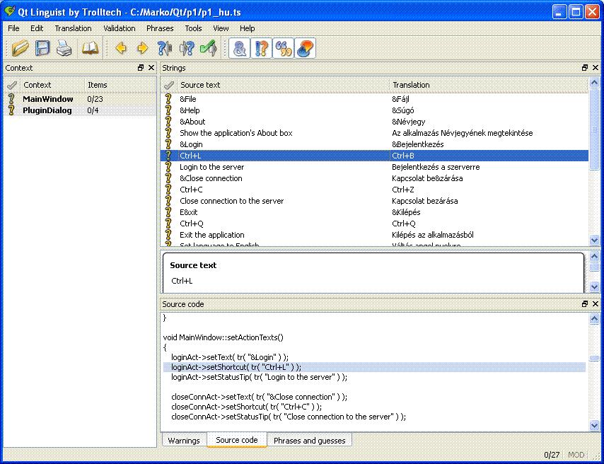Print using the printer toolbar icon
The height and width of the screenshot is (464, 604).
coord(64,49)
